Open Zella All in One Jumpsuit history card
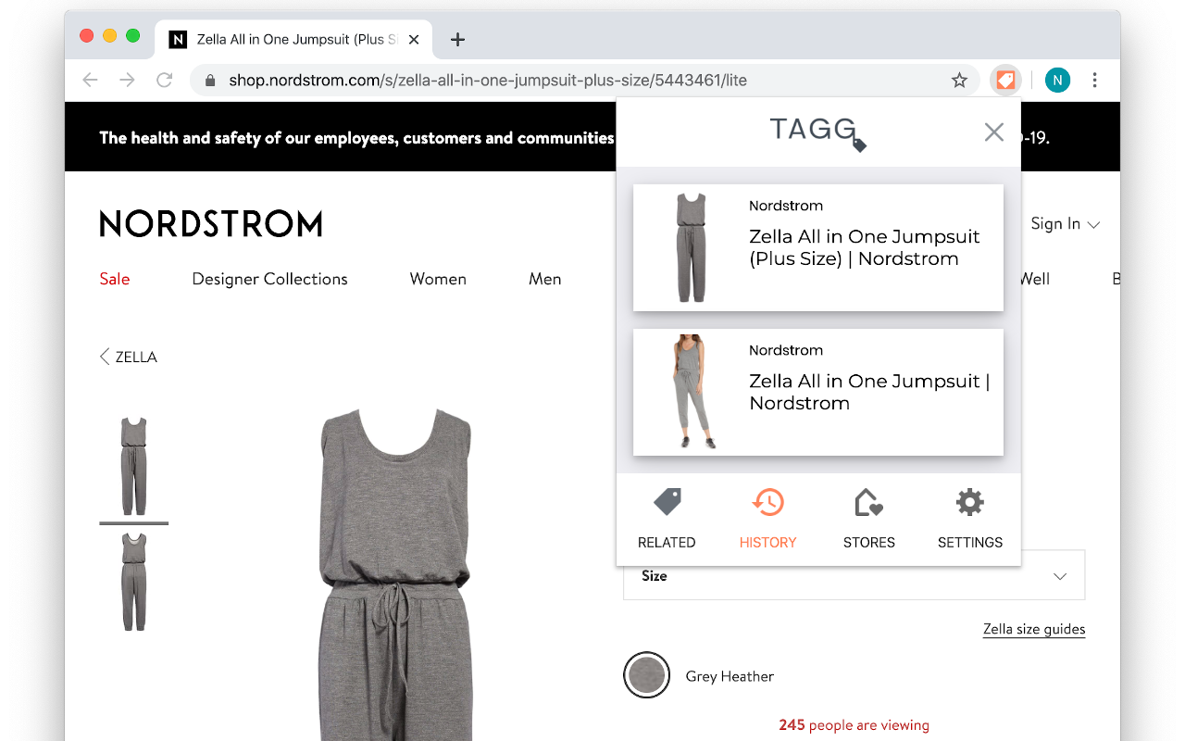Image resolution: width=1185 pixels, height=741 pixels. 818,392
